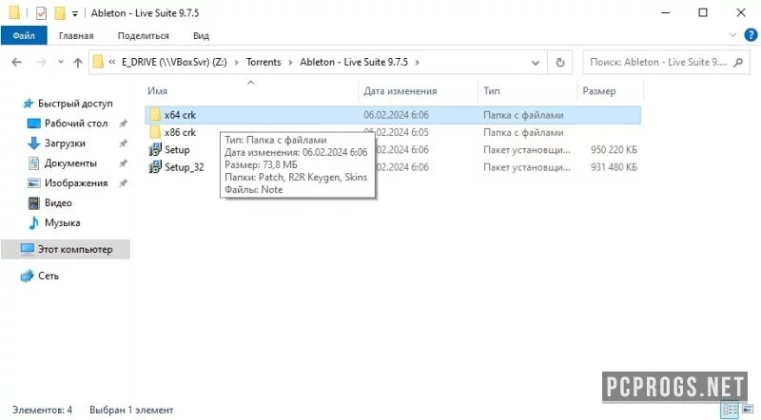Click the properties checkmark quick access icon
The height and width of the screenshot is (420, 761).
[x=41, y=13]
